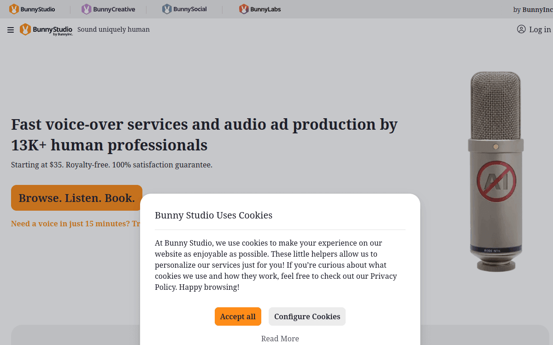Click the orange BunnyStudio bunny icon
Viewport: 553px width, 345px height.
[13, 9]
